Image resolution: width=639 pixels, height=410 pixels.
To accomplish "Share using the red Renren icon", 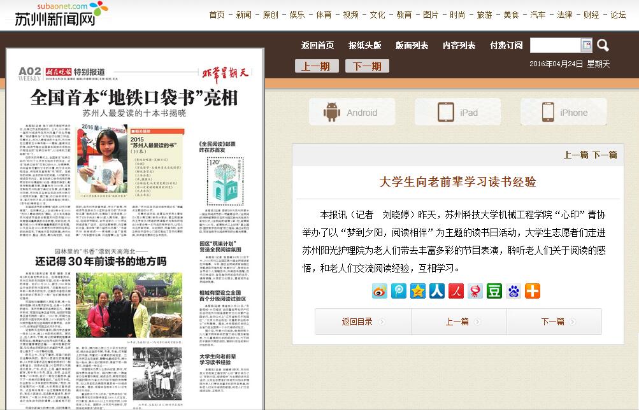I will click(456, 291).
